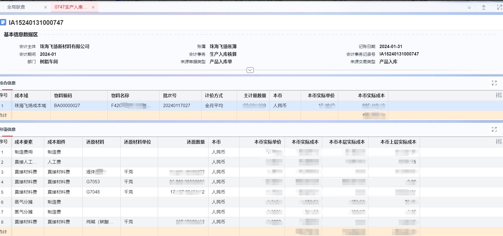Click the 蒸气分摊 cost element row
Screen dimensions: 503x236
tap(24, 202)
